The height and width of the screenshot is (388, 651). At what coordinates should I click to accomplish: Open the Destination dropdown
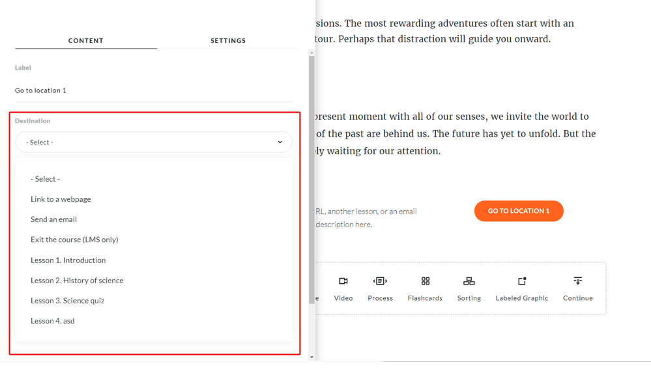153,142
